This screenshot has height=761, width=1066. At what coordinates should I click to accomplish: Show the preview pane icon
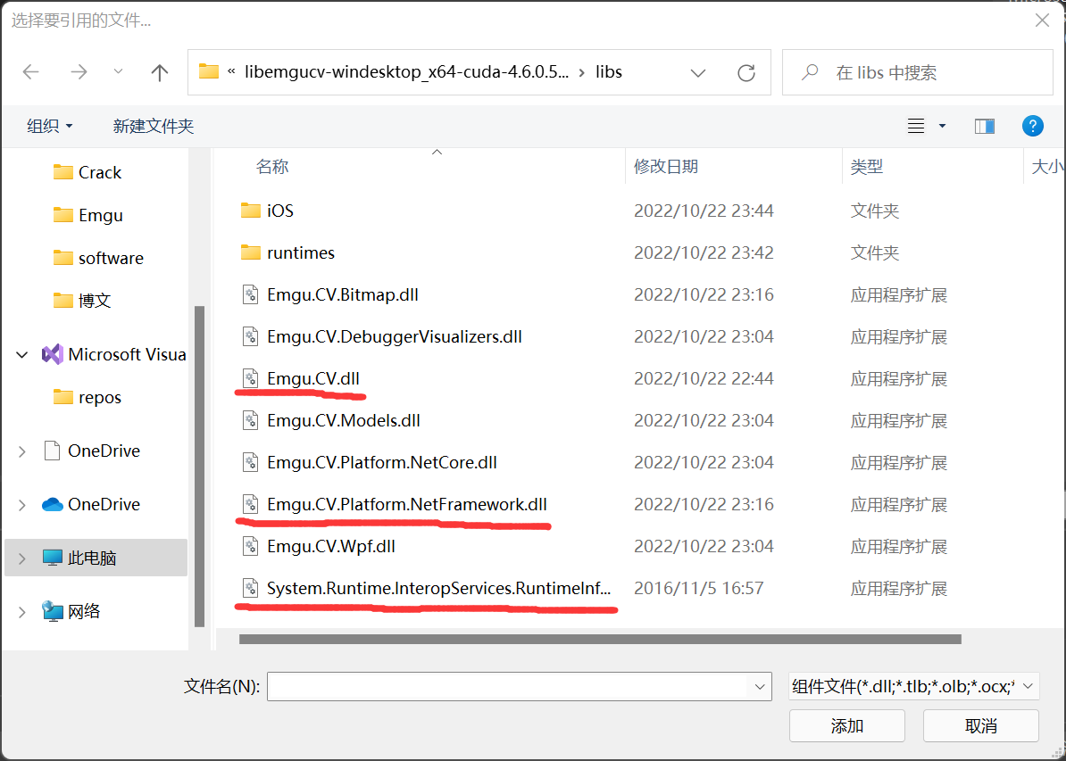(984, 126)
